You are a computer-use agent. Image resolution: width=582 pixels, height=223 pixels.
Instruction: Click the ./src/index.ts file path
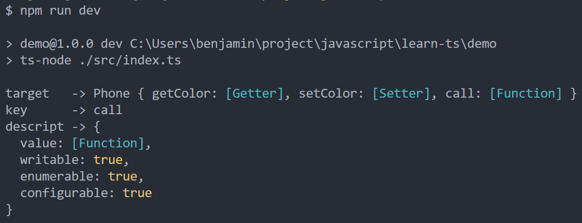click(x=130, y=61)
